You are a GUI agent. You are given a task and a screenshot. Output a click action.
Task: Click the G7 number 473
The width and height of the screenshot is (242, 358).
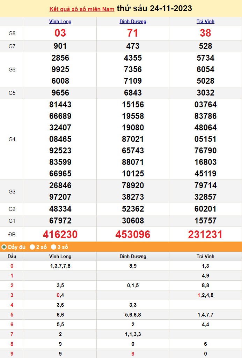[x=133, y=46]
